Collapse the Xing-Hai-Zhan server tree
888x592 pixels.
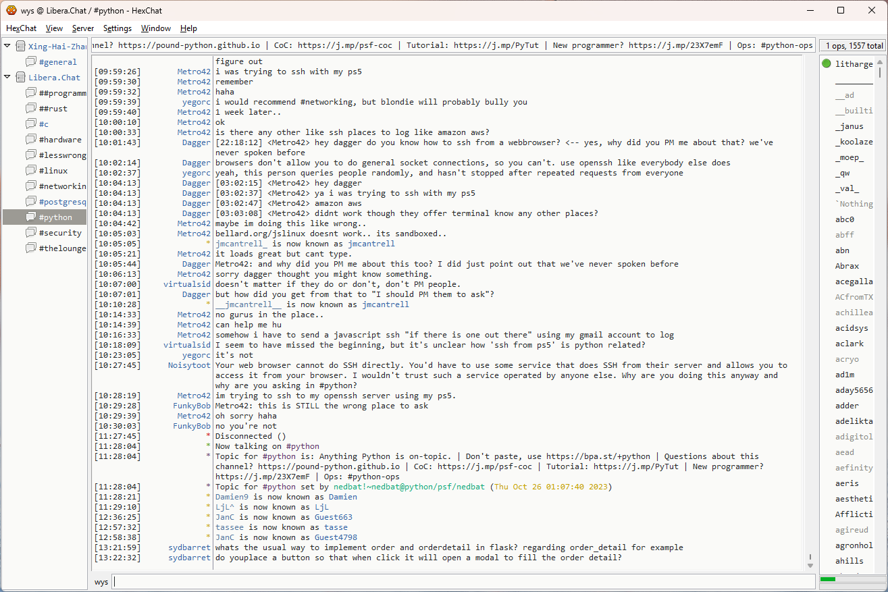(7, 46)
